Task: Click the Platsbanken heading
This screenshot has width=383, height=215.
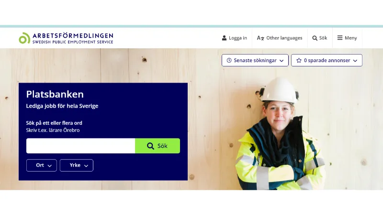Action: [x=55, y=94]
